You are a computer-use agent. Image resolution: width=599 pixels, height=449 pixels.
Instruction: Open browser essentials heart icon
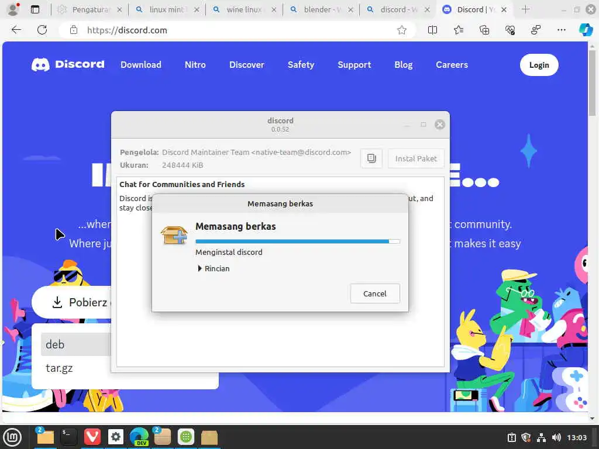pos(510,30)
